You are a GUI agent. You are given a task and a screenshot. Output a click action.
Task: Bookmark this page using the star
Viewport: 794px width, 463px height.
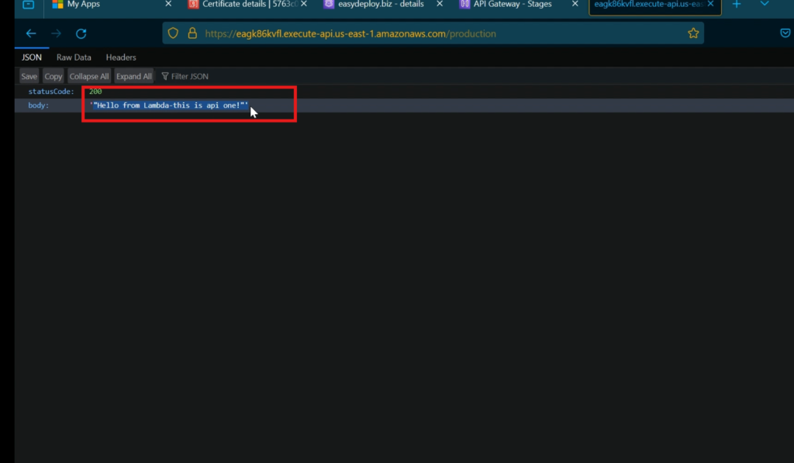692,33
